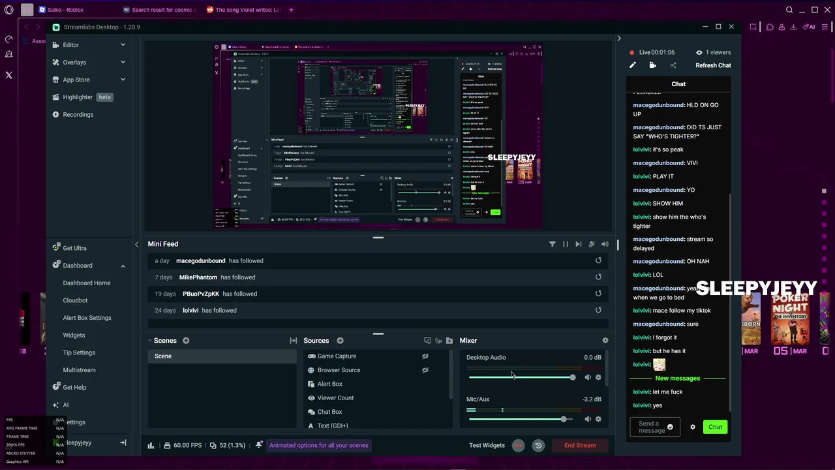
Task: Click the Opera browser menu logo
Action: pyautogui.click(x=8, y=10)
